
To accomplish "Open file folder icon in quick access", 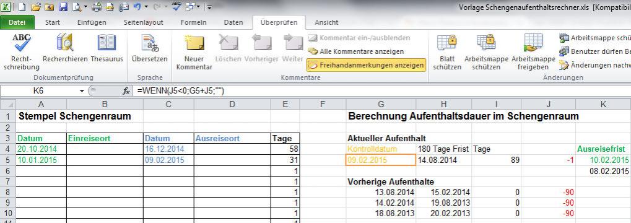I will coord(36,7).
